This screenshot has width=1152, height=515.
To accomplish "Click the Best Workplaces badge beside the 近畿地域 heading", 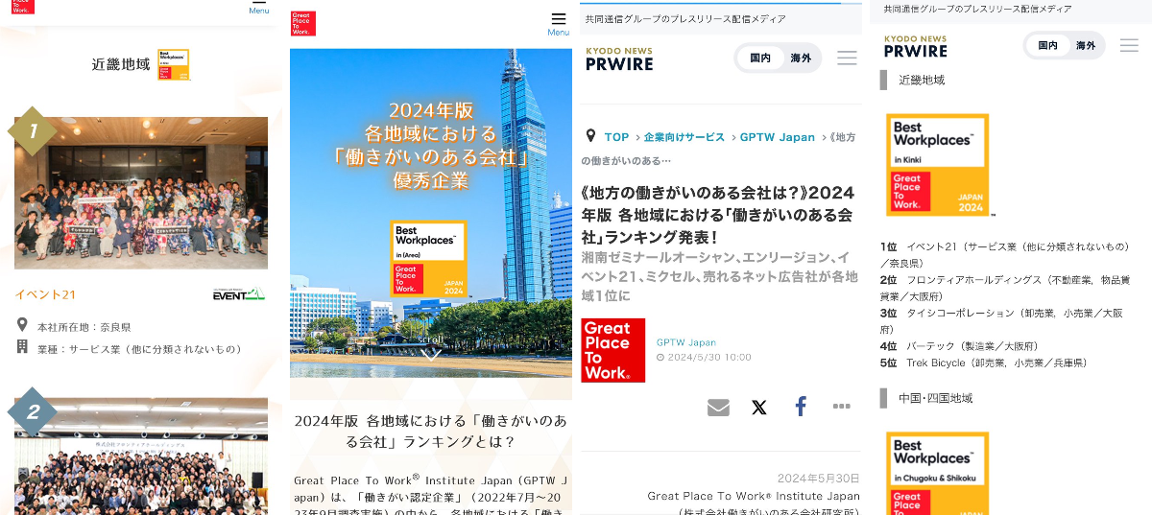I will click(174, 64).
